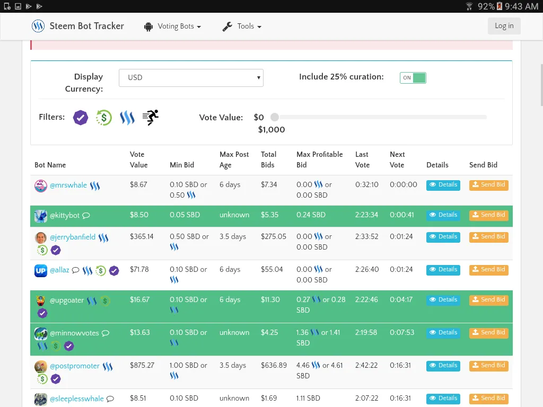Click Steem icon next to @upgoater
Viewport: 543px width, 407px height.
click(x=91, y=301)
